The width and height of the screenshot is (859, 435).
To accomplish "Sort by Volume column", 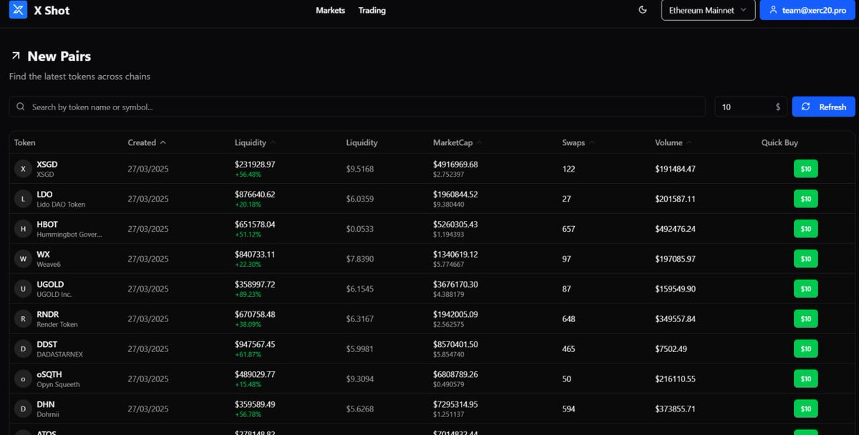I will click(x=674, y=142).
